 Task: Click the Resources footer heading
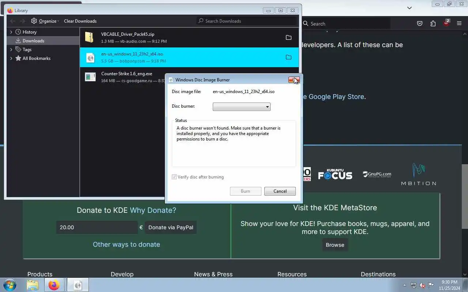292,274
